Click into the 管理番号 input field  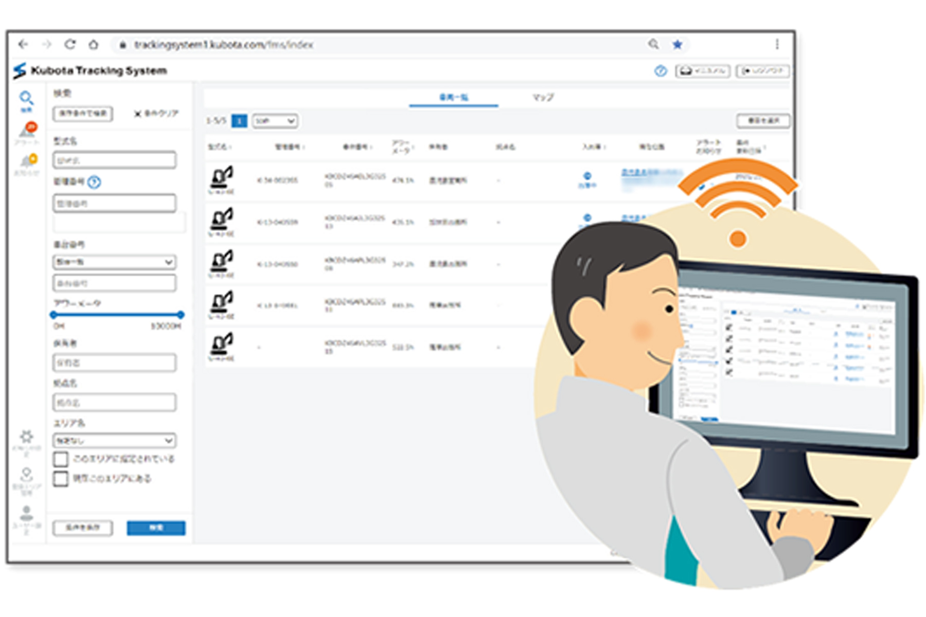(x=114, y=204)
